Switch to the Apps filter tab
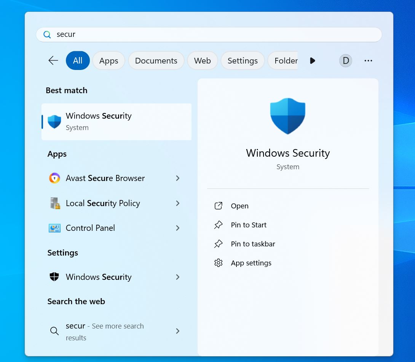Screen dimensions: 415x362 109,60
